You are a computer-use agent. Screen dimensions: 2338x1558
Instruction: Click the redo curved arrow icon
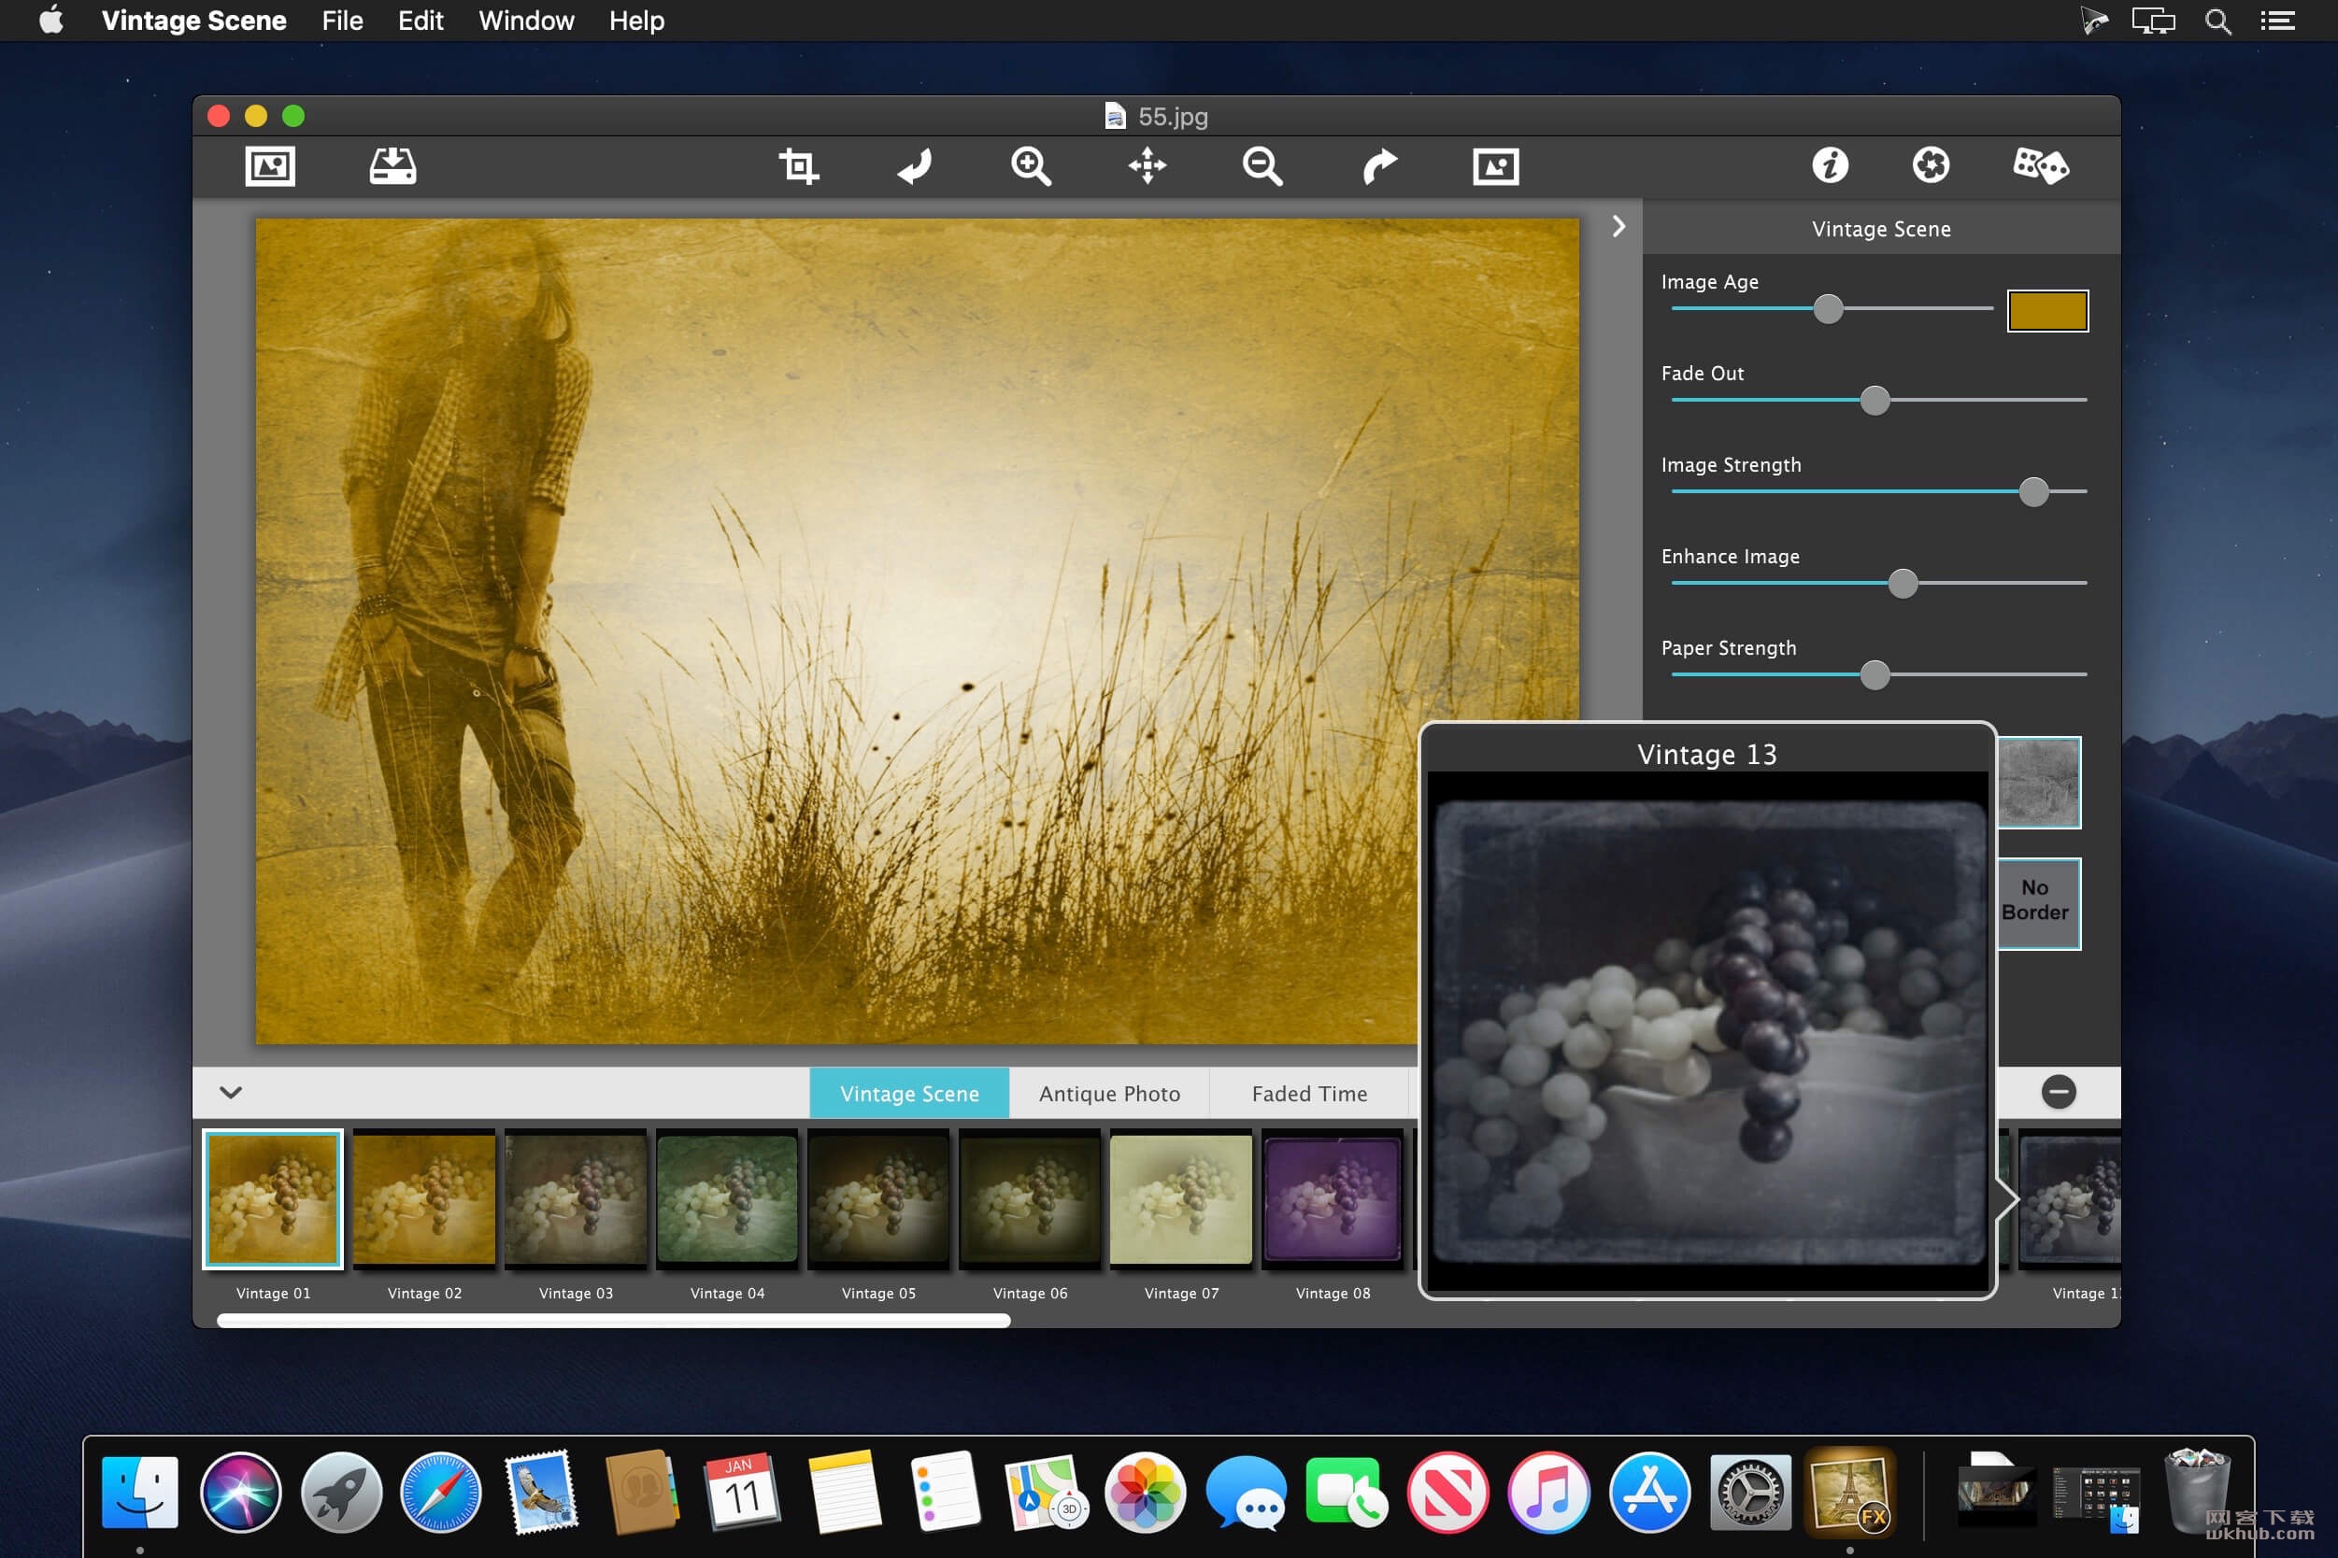point(1380,166)
